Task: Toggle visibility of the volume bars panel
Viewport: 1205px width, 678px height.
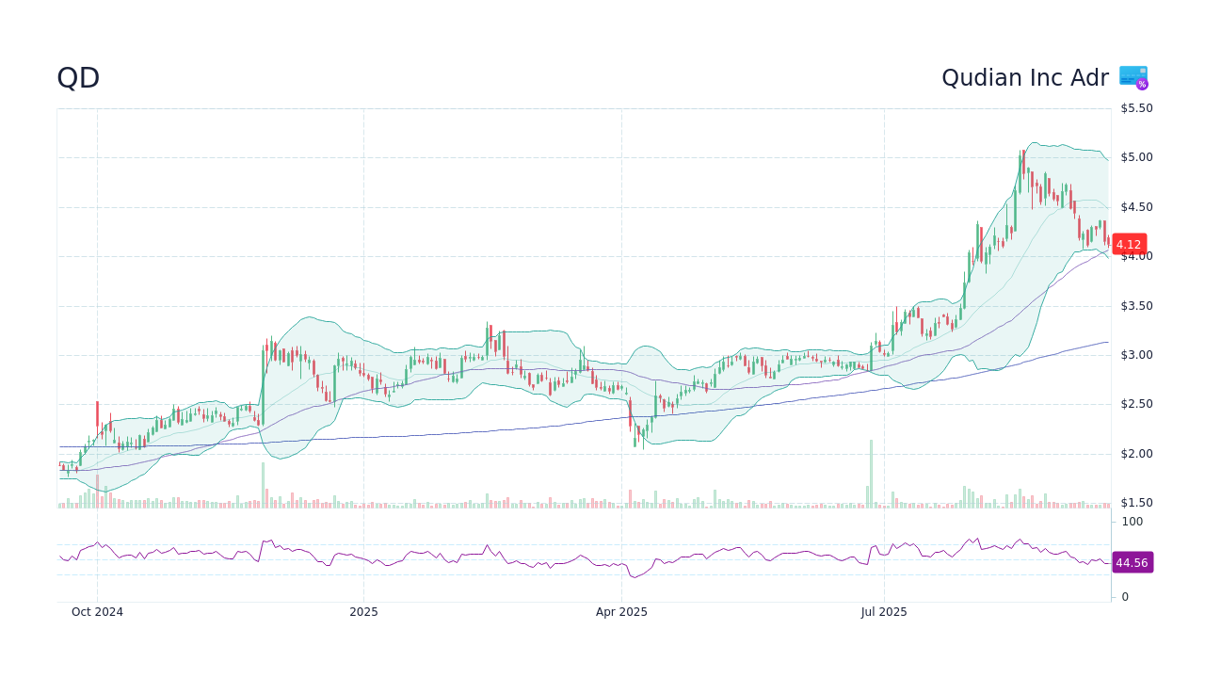Action: [565, 499]
